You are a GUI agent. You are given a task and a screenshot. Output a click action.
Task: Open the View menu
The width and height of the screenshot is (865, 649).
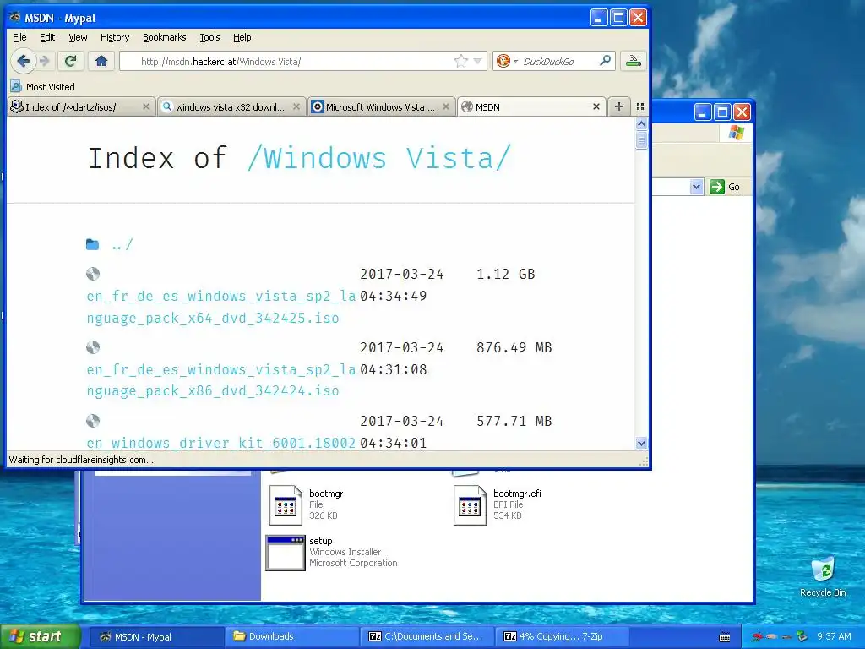(x=78, y=37)
